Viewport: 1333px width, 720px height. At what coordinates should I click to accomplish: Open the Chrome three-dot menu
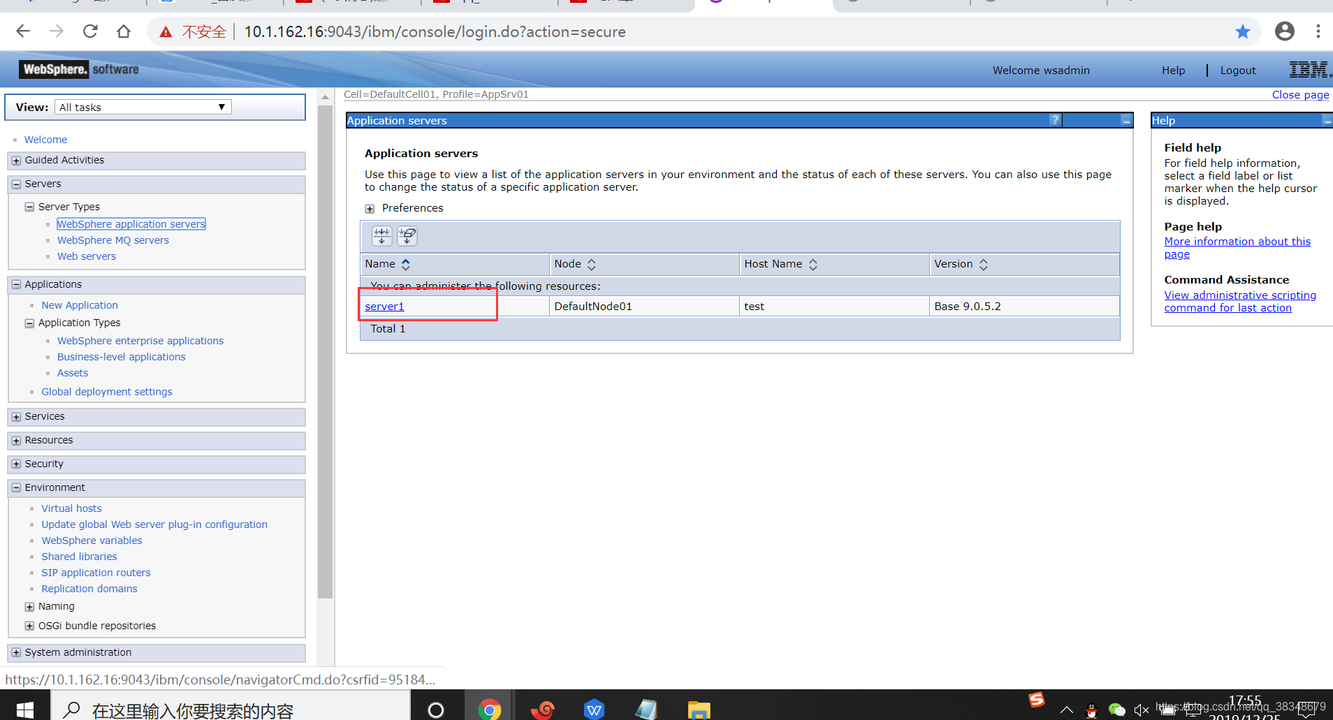tap(1318, 31)
